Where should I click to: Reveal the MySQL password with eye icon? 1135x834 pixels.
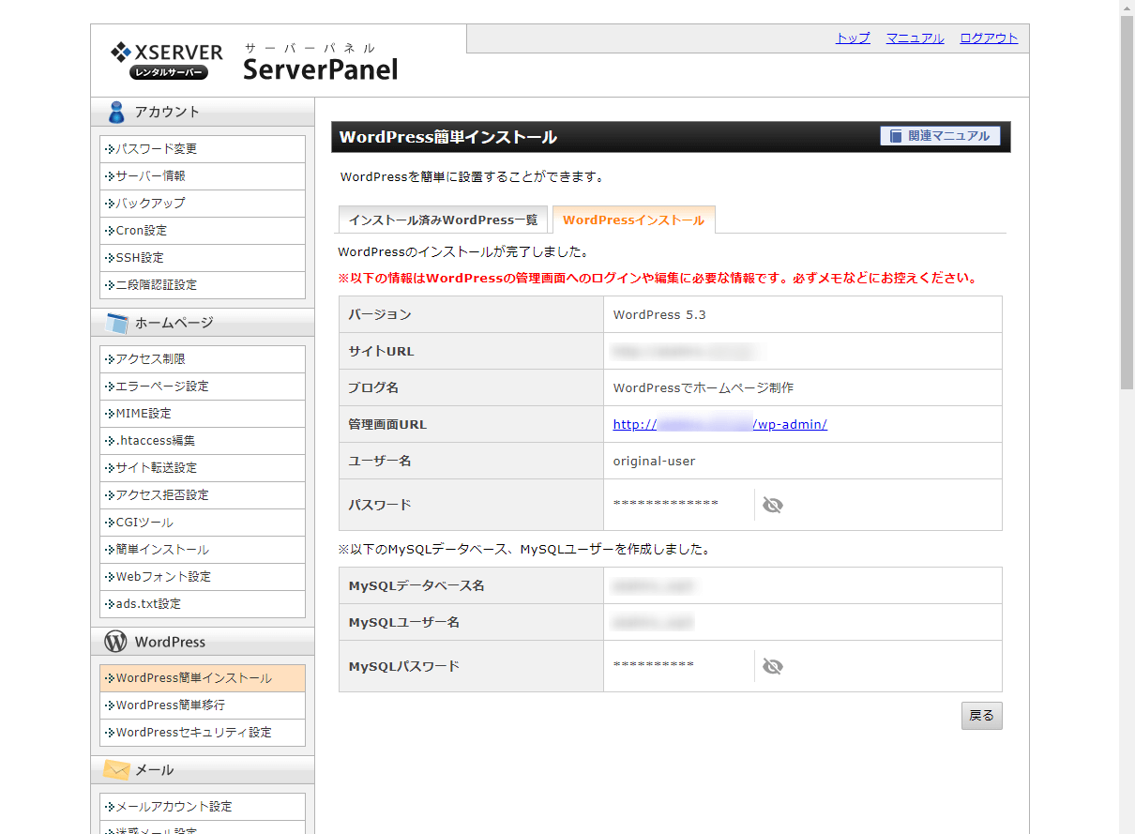[x=772, y=666]
